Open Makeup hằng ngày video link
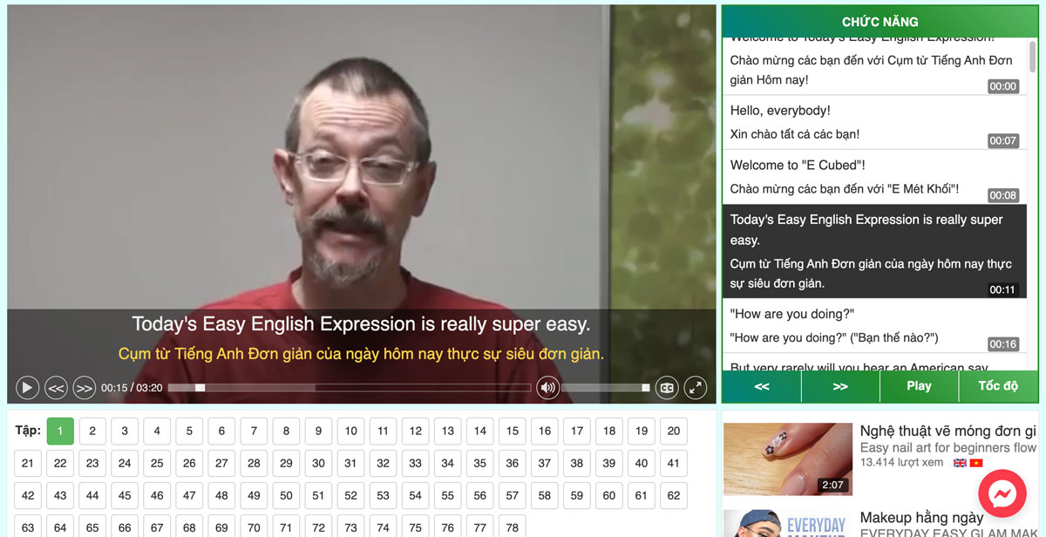1046x537 pixels. coord(921,517)
